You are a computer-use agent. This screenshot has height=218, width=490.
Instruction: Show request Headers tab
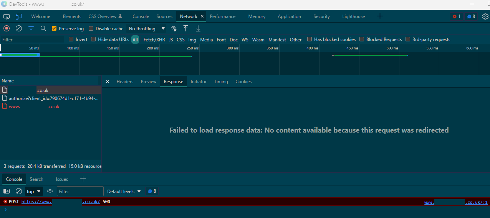pos(125,82)
